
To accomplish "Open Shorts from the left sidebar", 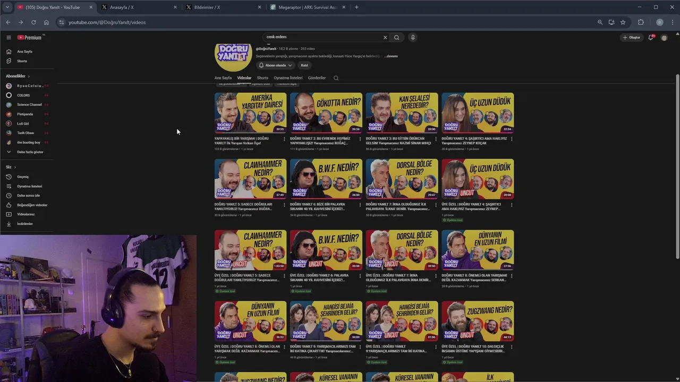I will pos(22,61).
